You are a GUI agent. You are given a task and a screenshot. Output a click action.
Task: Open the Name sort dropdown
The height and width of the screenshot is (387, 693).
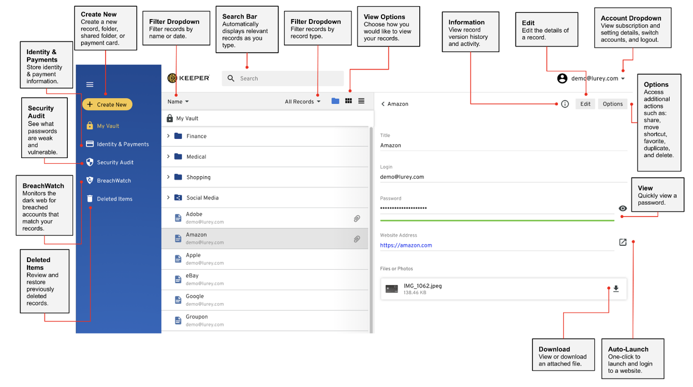tap(178, 102)
